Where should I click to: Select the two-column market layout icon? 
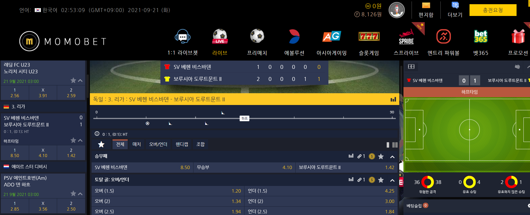[395, 145]
